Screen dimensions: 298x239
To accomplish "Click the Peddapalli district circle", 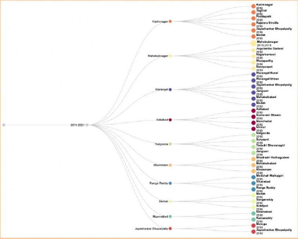I will tap(253, 18).
